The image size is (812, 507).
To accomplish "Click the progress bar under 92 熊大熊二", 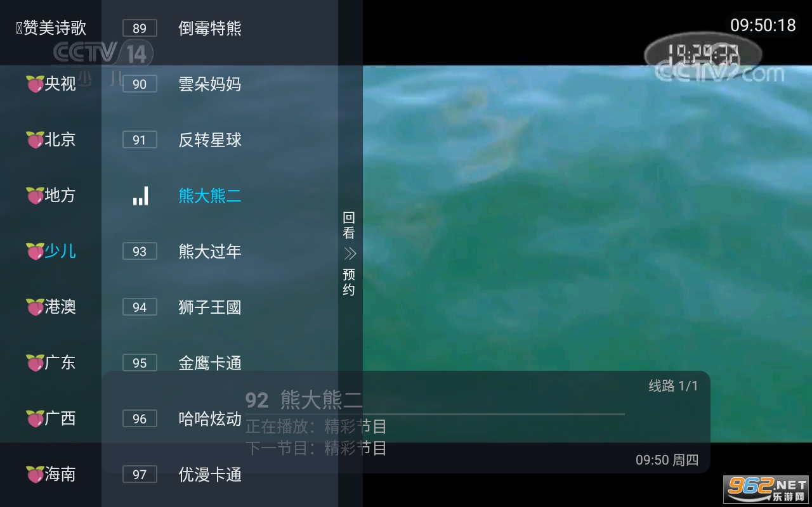I will (435, 414).
